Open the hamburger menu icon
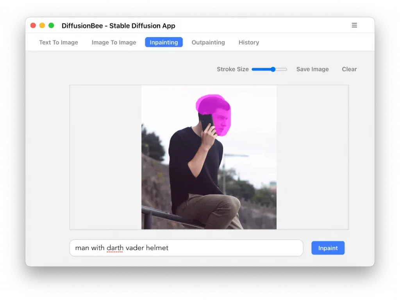The width and height of the screenshot is (400, 300). tap(354, 25)
